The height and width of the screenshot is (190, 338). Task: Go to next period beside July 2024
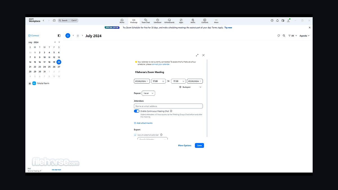click(83, 36)
